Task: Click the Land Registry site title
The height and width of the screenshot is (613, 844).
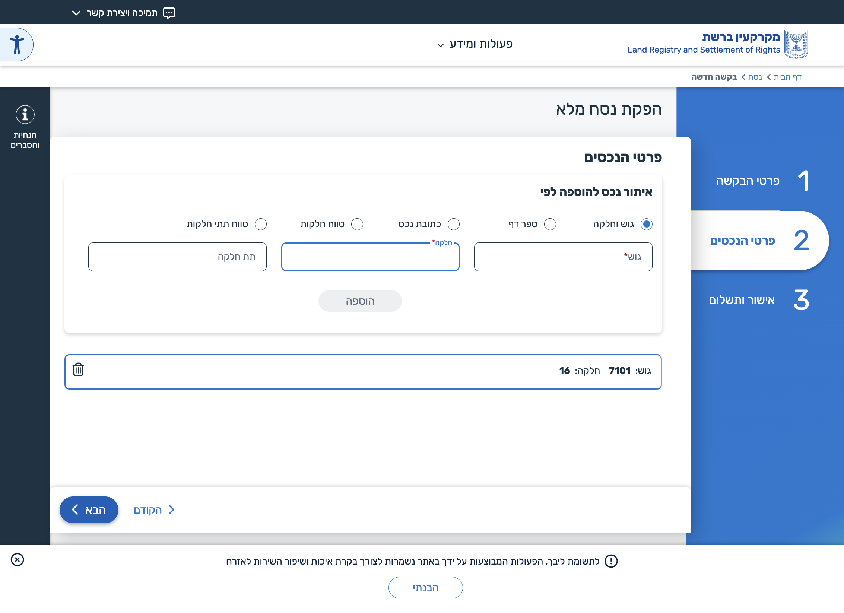Action: click(x=704, y=43)
